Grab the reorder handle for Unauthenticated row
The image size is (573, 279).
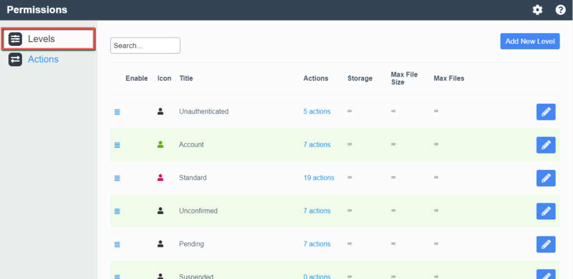[117, 112]
